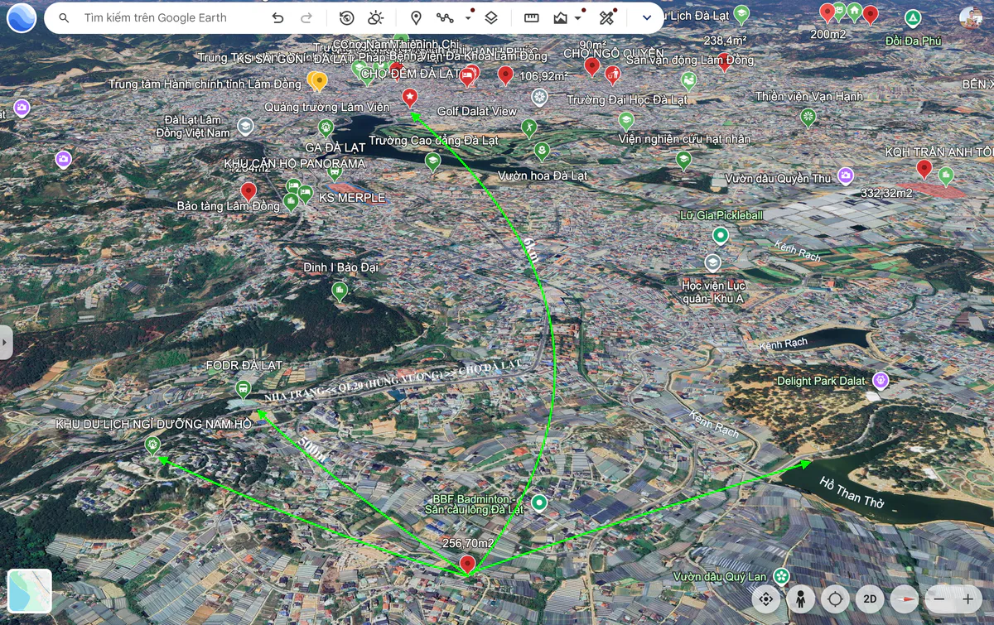Screen dimensions: 994x625
Task: Undo the last action
Action: [277, 17]
